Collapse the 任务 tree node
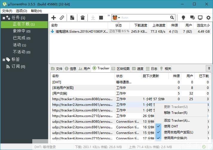213x150 pixels. coord(4,18)
